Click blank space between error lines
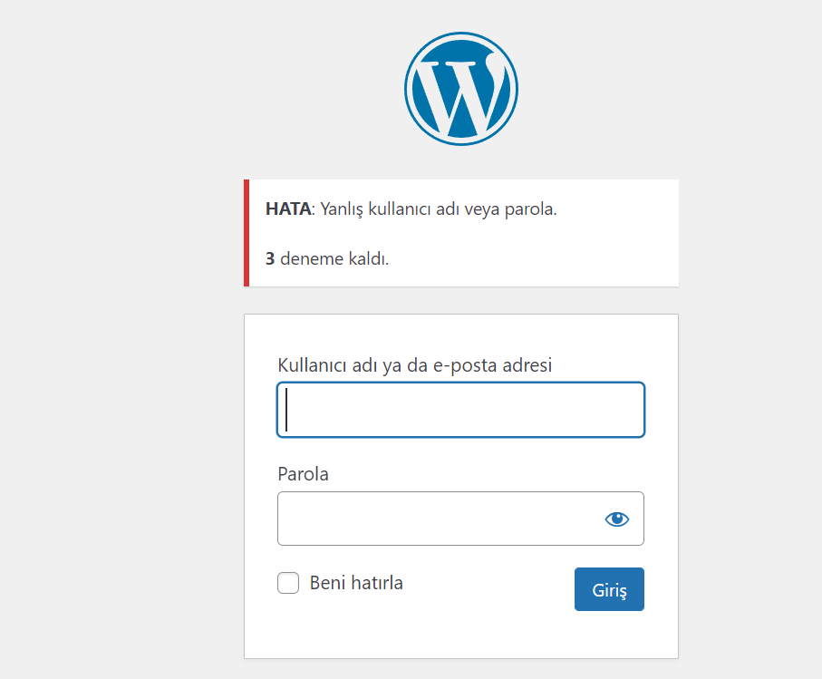822x679 pixels. [x=463, y=235]
